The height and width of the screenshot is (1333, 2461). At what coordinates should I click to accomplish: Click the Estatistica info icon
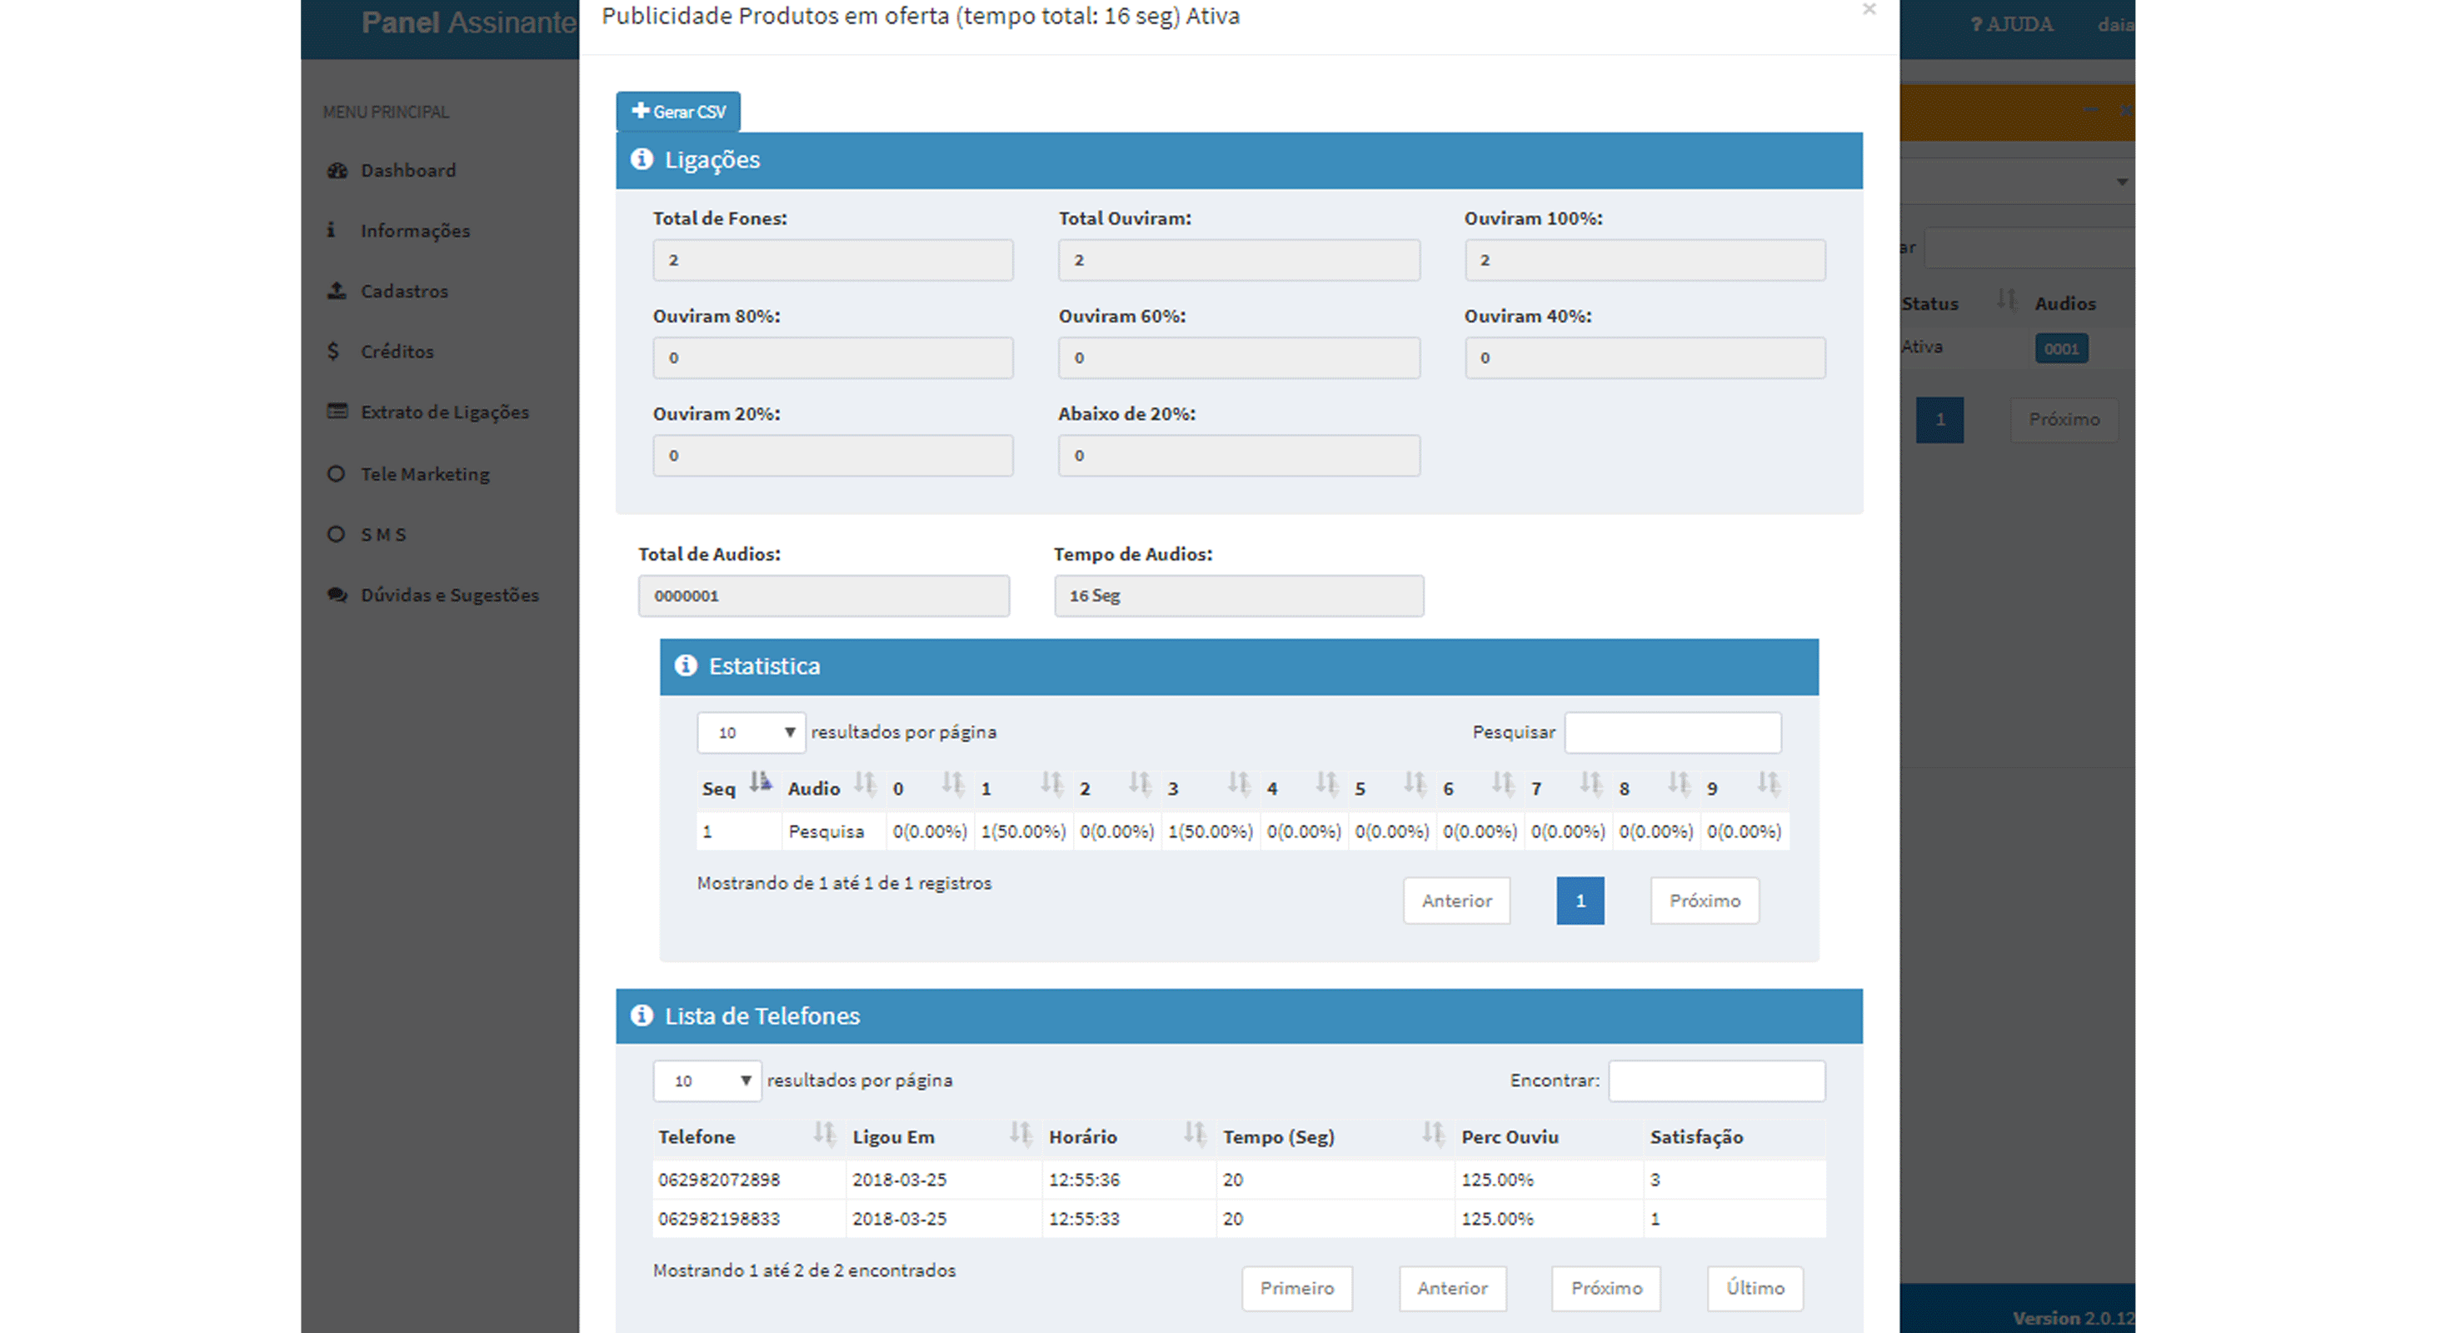click(x=685, y=665)
